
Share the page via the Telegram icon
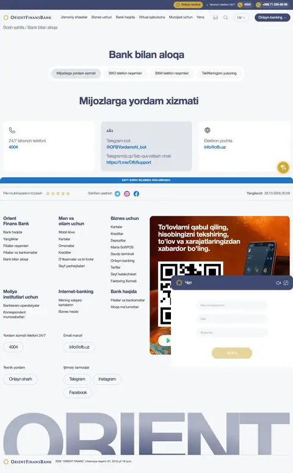pos(118,194)
